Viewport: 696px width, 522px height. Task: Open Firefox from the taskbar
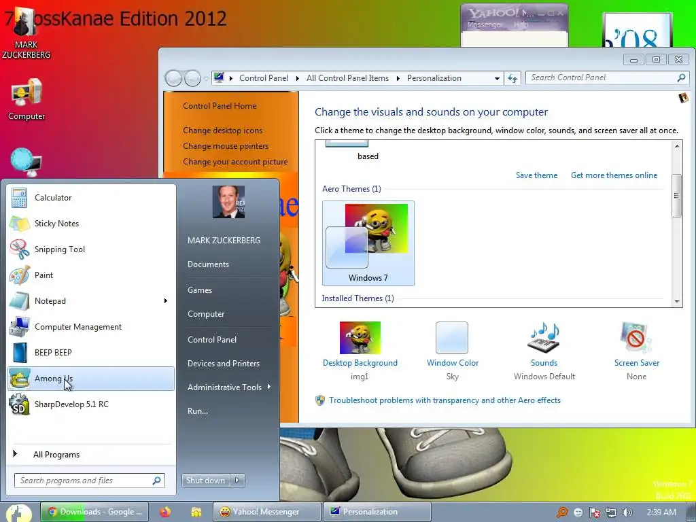point(165,512)
